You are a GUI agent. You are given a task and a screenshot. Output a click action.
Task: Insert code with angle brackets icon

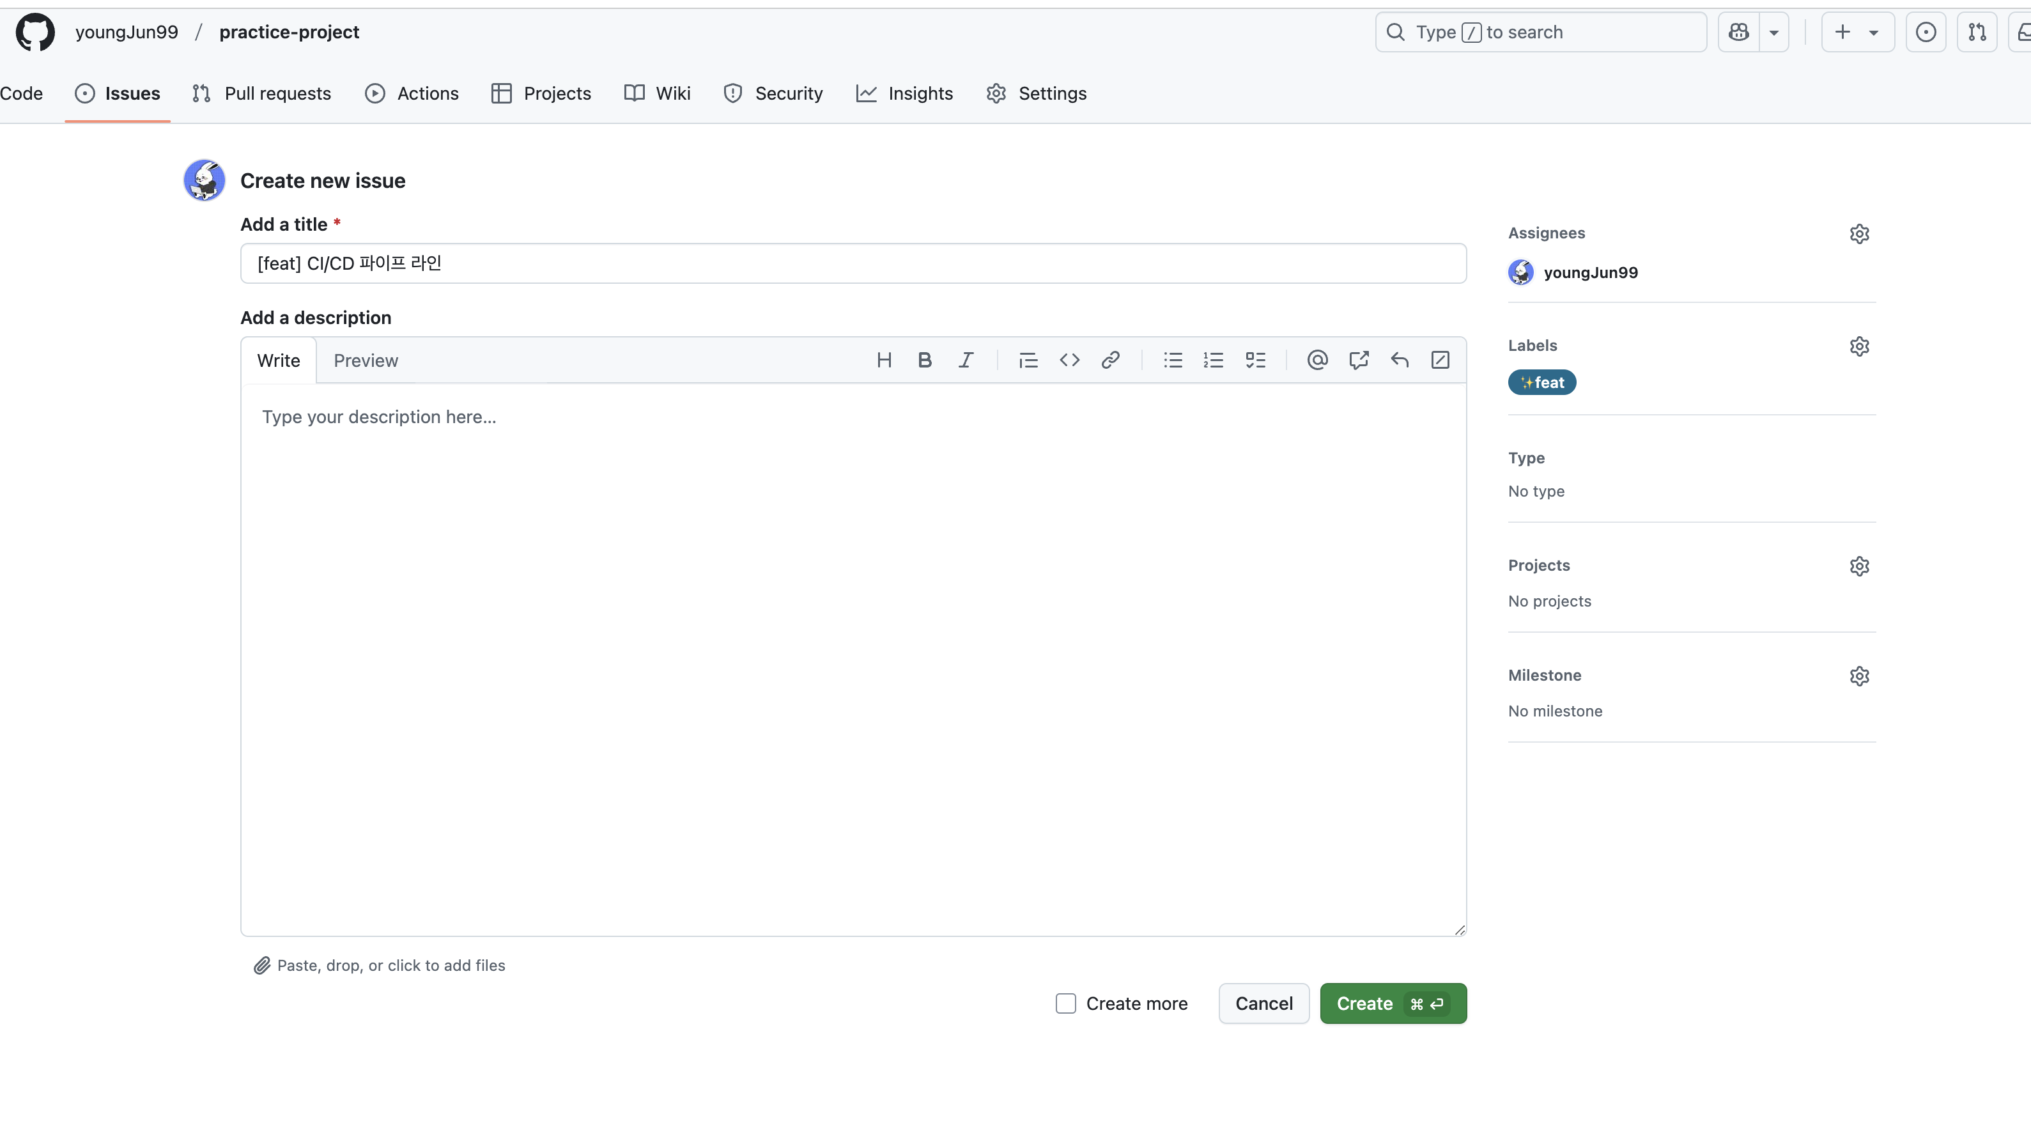pyautogui.click(x=1069, y=360)
